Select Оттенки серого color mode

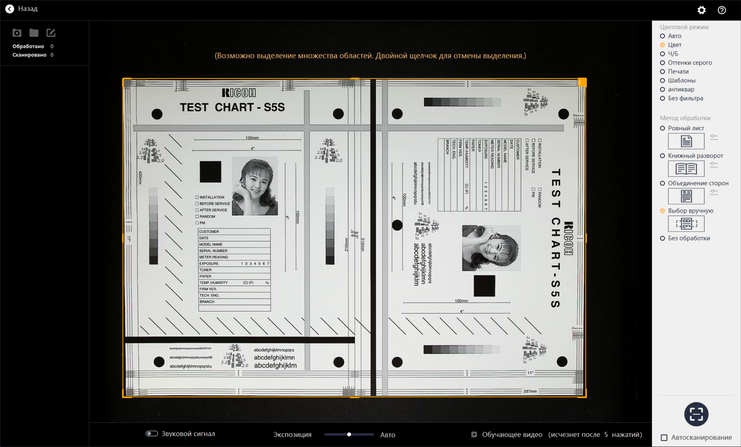point(662,63)
